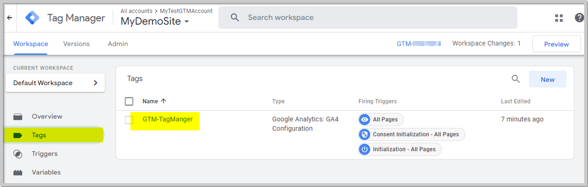Click the All accounts breadcrumb
This screenshot has width=588, height=187.
[136, 11]
